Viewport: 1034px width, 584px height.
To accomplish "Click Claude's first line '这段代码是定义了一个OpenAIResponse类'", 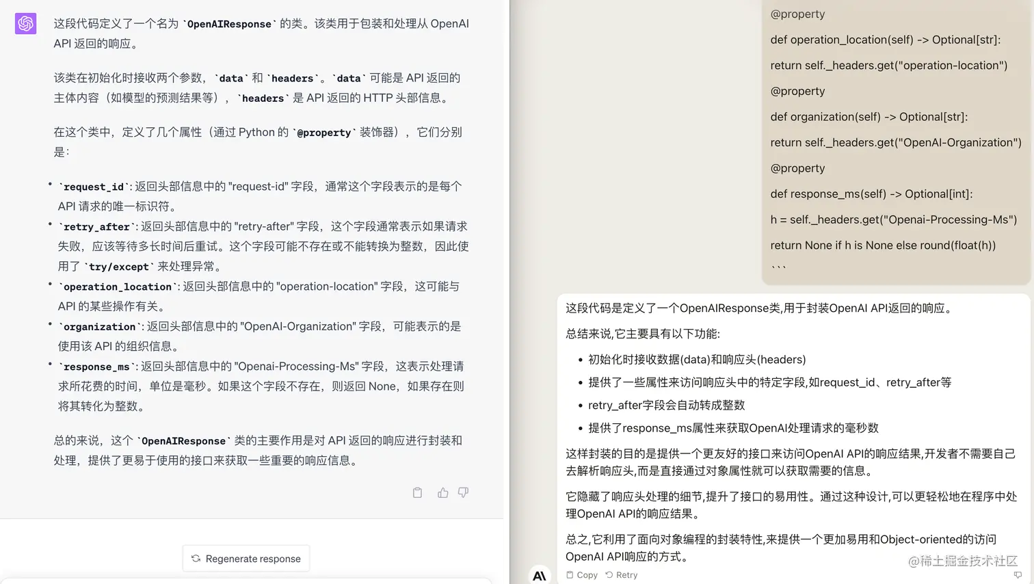I will click(759, 308).
